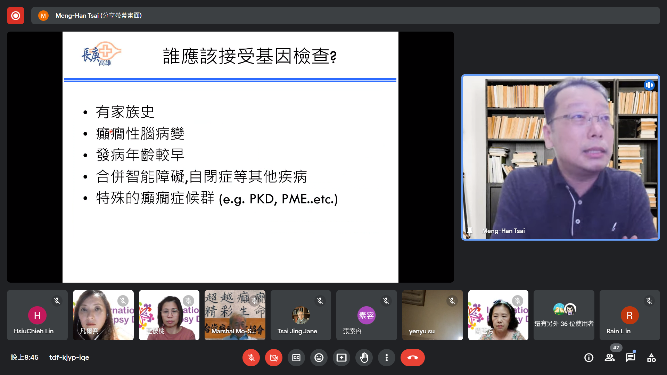Click the red recording indicator icon
Image resolution: width=667 pixels, height=375 pixels.
click(16, 16)
